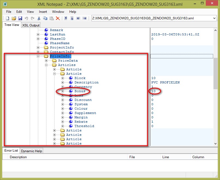This screenshot has width=220, height=180.
Task: Click the Redo arrow in the toolbar
Action: click(32, 18)
